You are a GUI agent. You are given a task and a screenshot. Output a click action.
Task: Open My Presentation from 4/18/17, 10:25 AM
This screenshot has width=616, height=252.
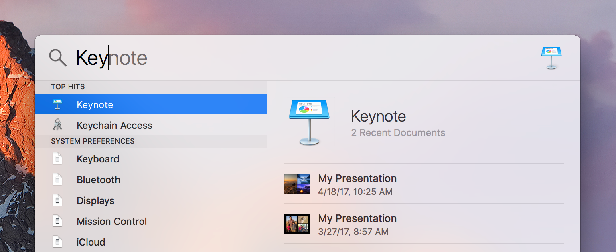pos(357,184)
